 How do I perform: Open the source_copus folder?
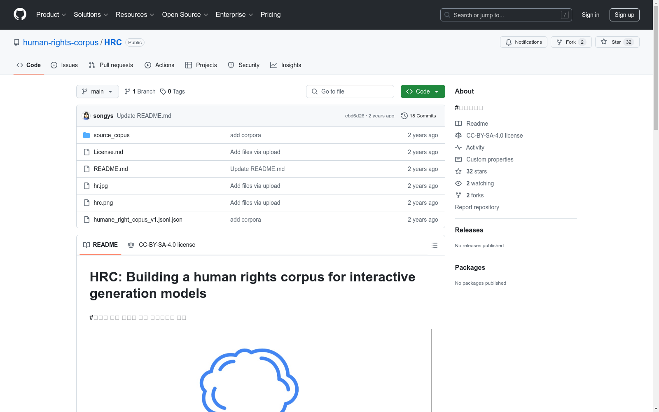tap(112, 135)
